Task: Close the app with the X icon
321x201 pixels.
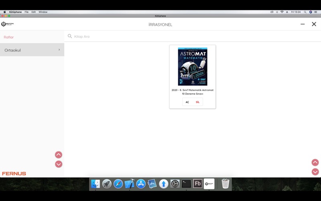Action: coord(314,24)
